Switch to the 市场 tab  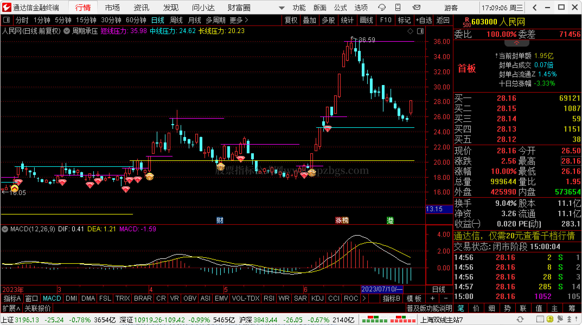pyautogui.click(x=112, y=8)
